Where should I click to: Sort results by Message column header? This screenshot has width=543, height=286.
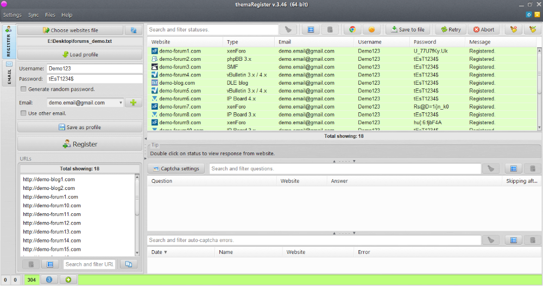pyautogui.click(x=501, y=42)
